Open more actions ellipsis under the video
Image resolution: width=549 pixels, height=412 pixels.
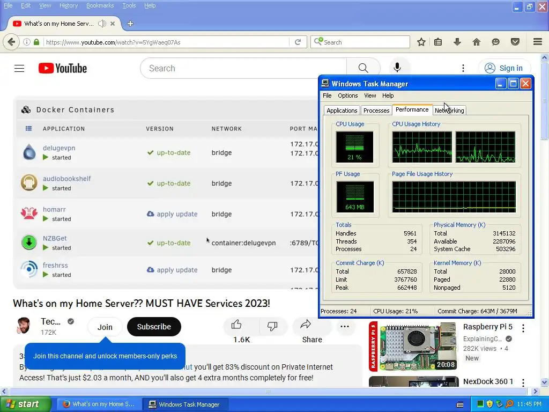tap(345, 327)
